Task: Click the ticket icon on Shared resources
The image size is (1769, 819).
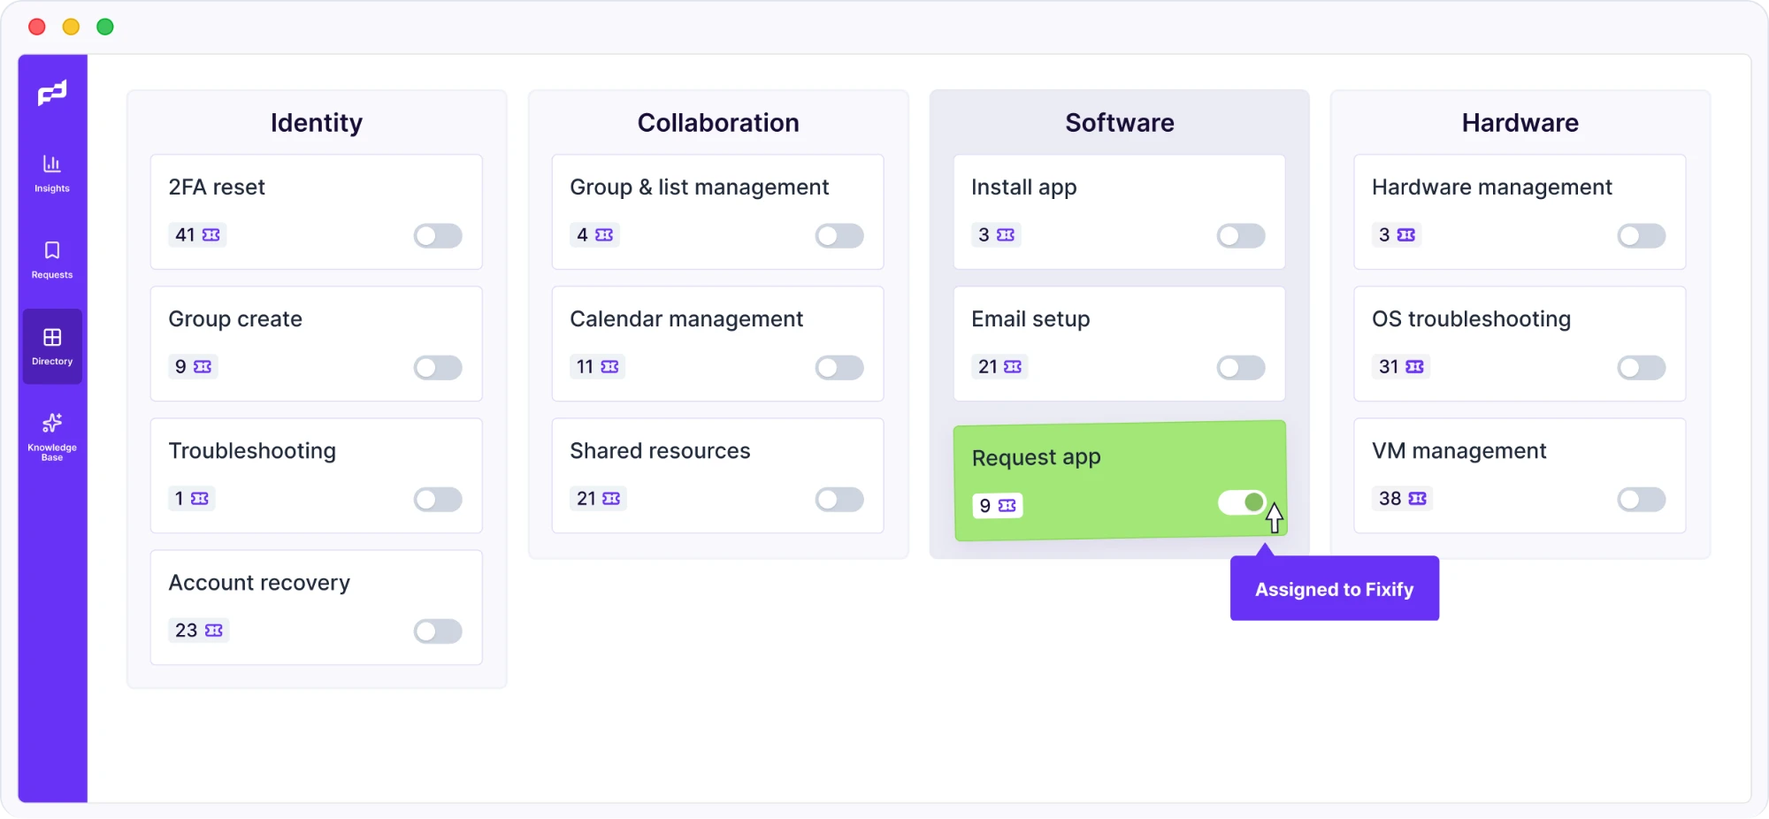Action: point(611,499)
